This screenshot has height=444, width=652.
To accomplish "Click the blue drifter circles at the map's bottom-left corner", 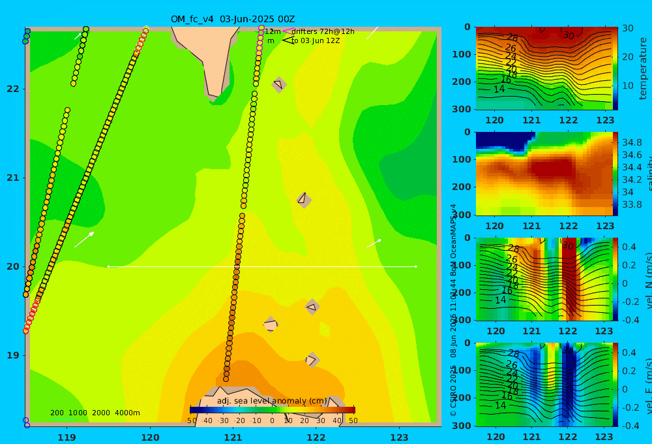I will tap(26, 422).
